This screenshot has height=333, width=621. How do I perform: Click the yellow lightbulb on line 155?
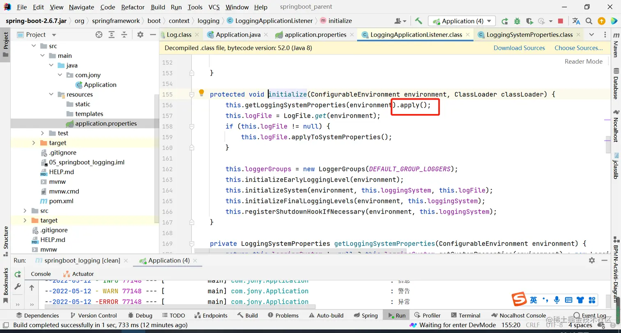tap(202, 93)
